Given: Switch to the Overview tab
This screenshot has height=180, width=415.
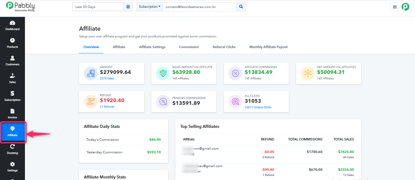Looking at the screenshot, I should coord(91,47).
